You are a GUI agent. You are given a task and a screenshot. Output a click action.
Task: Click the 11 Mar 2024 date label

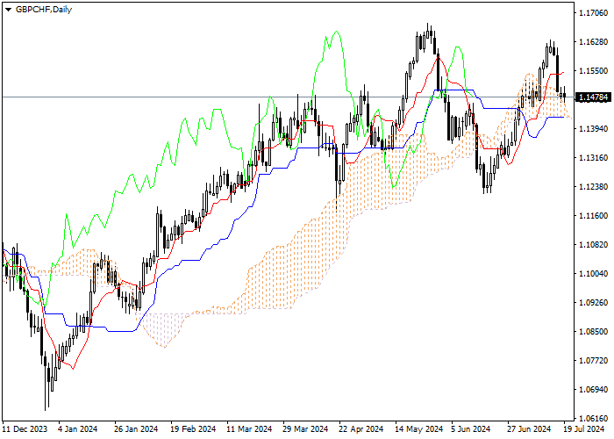coord(249,428)
